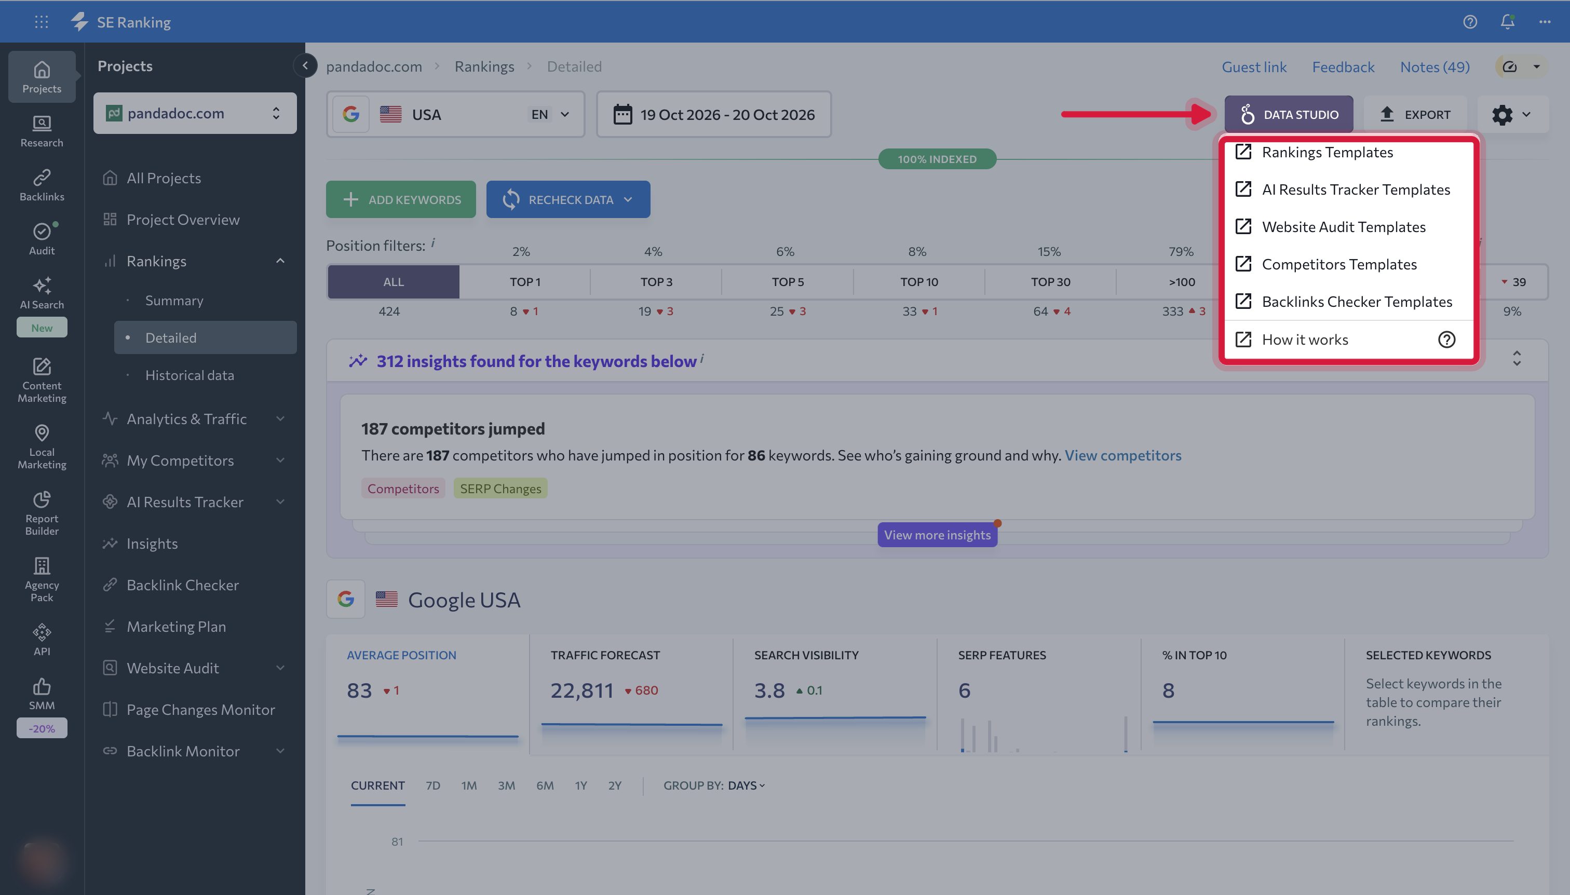Open the apps grid menu icon
Screen dimensions: 1570x895
[41, 22]
